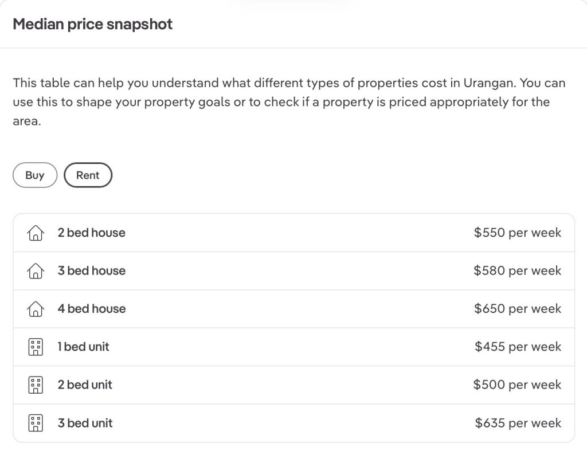Click the building icon beside 3 bed unit
Viewport: 587px width, 455px height.
(x=36, y=423)
